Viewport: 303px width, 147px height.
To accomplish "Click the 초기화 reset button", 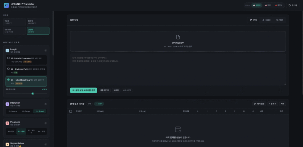I will pyautogui.click(x=293, y=5).
